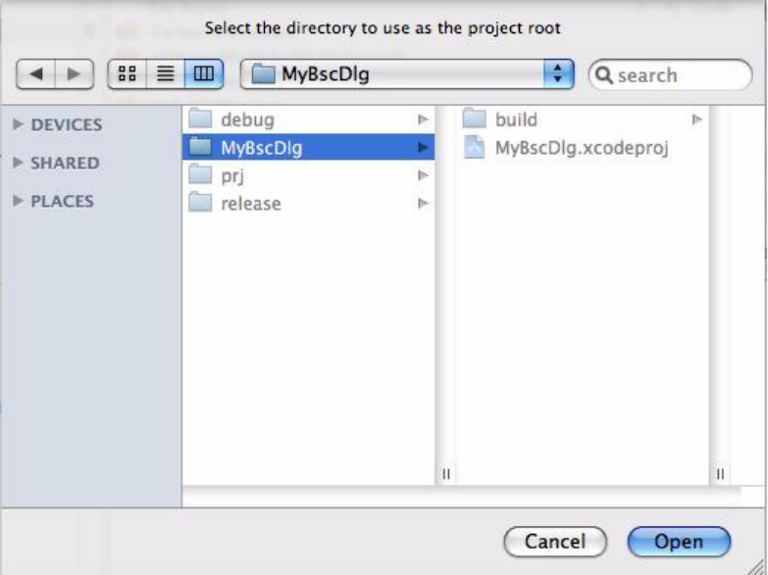Switch to list view mode
Image resolution: width=768 pixels, height=575 pixels.
(166, 73)
